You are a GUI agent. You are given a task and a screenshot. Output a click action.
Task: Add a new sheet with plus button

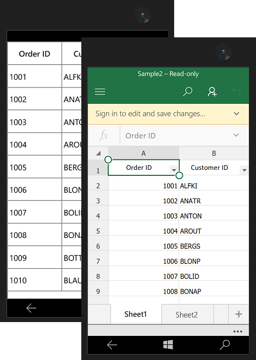pyautogui.click(x=238, y=314)
